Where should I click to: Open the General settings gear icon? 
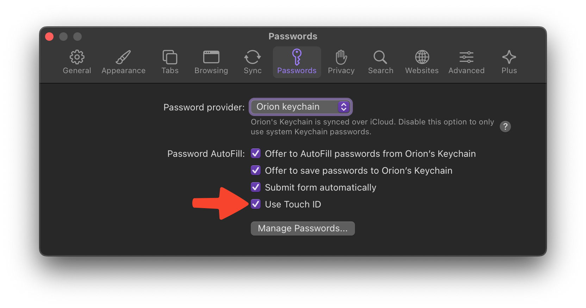tap(77, 57)
